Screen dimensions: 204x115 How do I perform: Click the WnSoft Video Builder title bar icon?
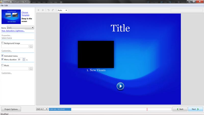click(2, 2)
